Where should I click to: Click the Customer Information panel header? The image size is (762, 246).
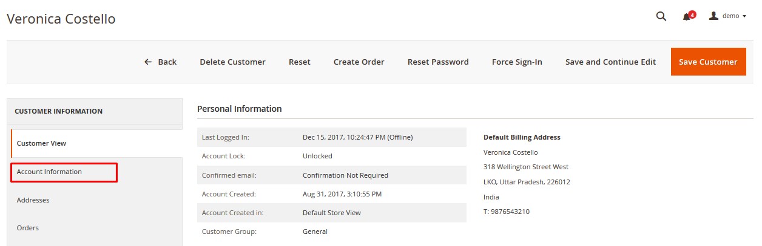point(58,111)
